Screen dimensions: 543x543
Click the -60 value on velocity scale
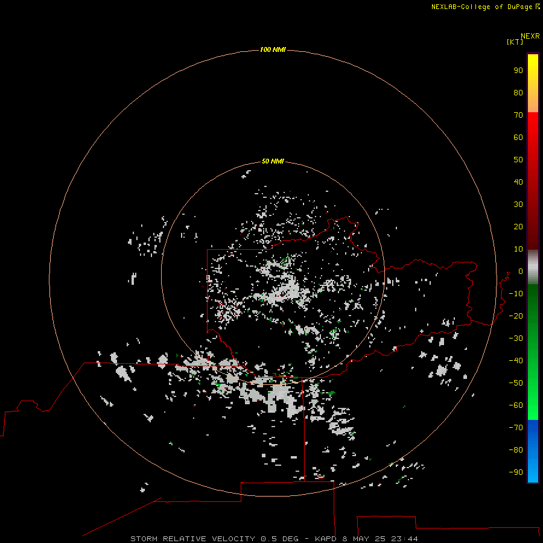pos(516,405)
